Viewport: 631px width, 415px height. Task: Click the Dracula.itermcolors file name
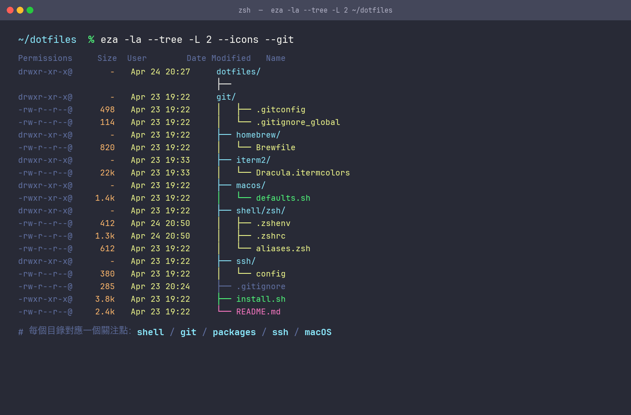(x=303, y=173)
